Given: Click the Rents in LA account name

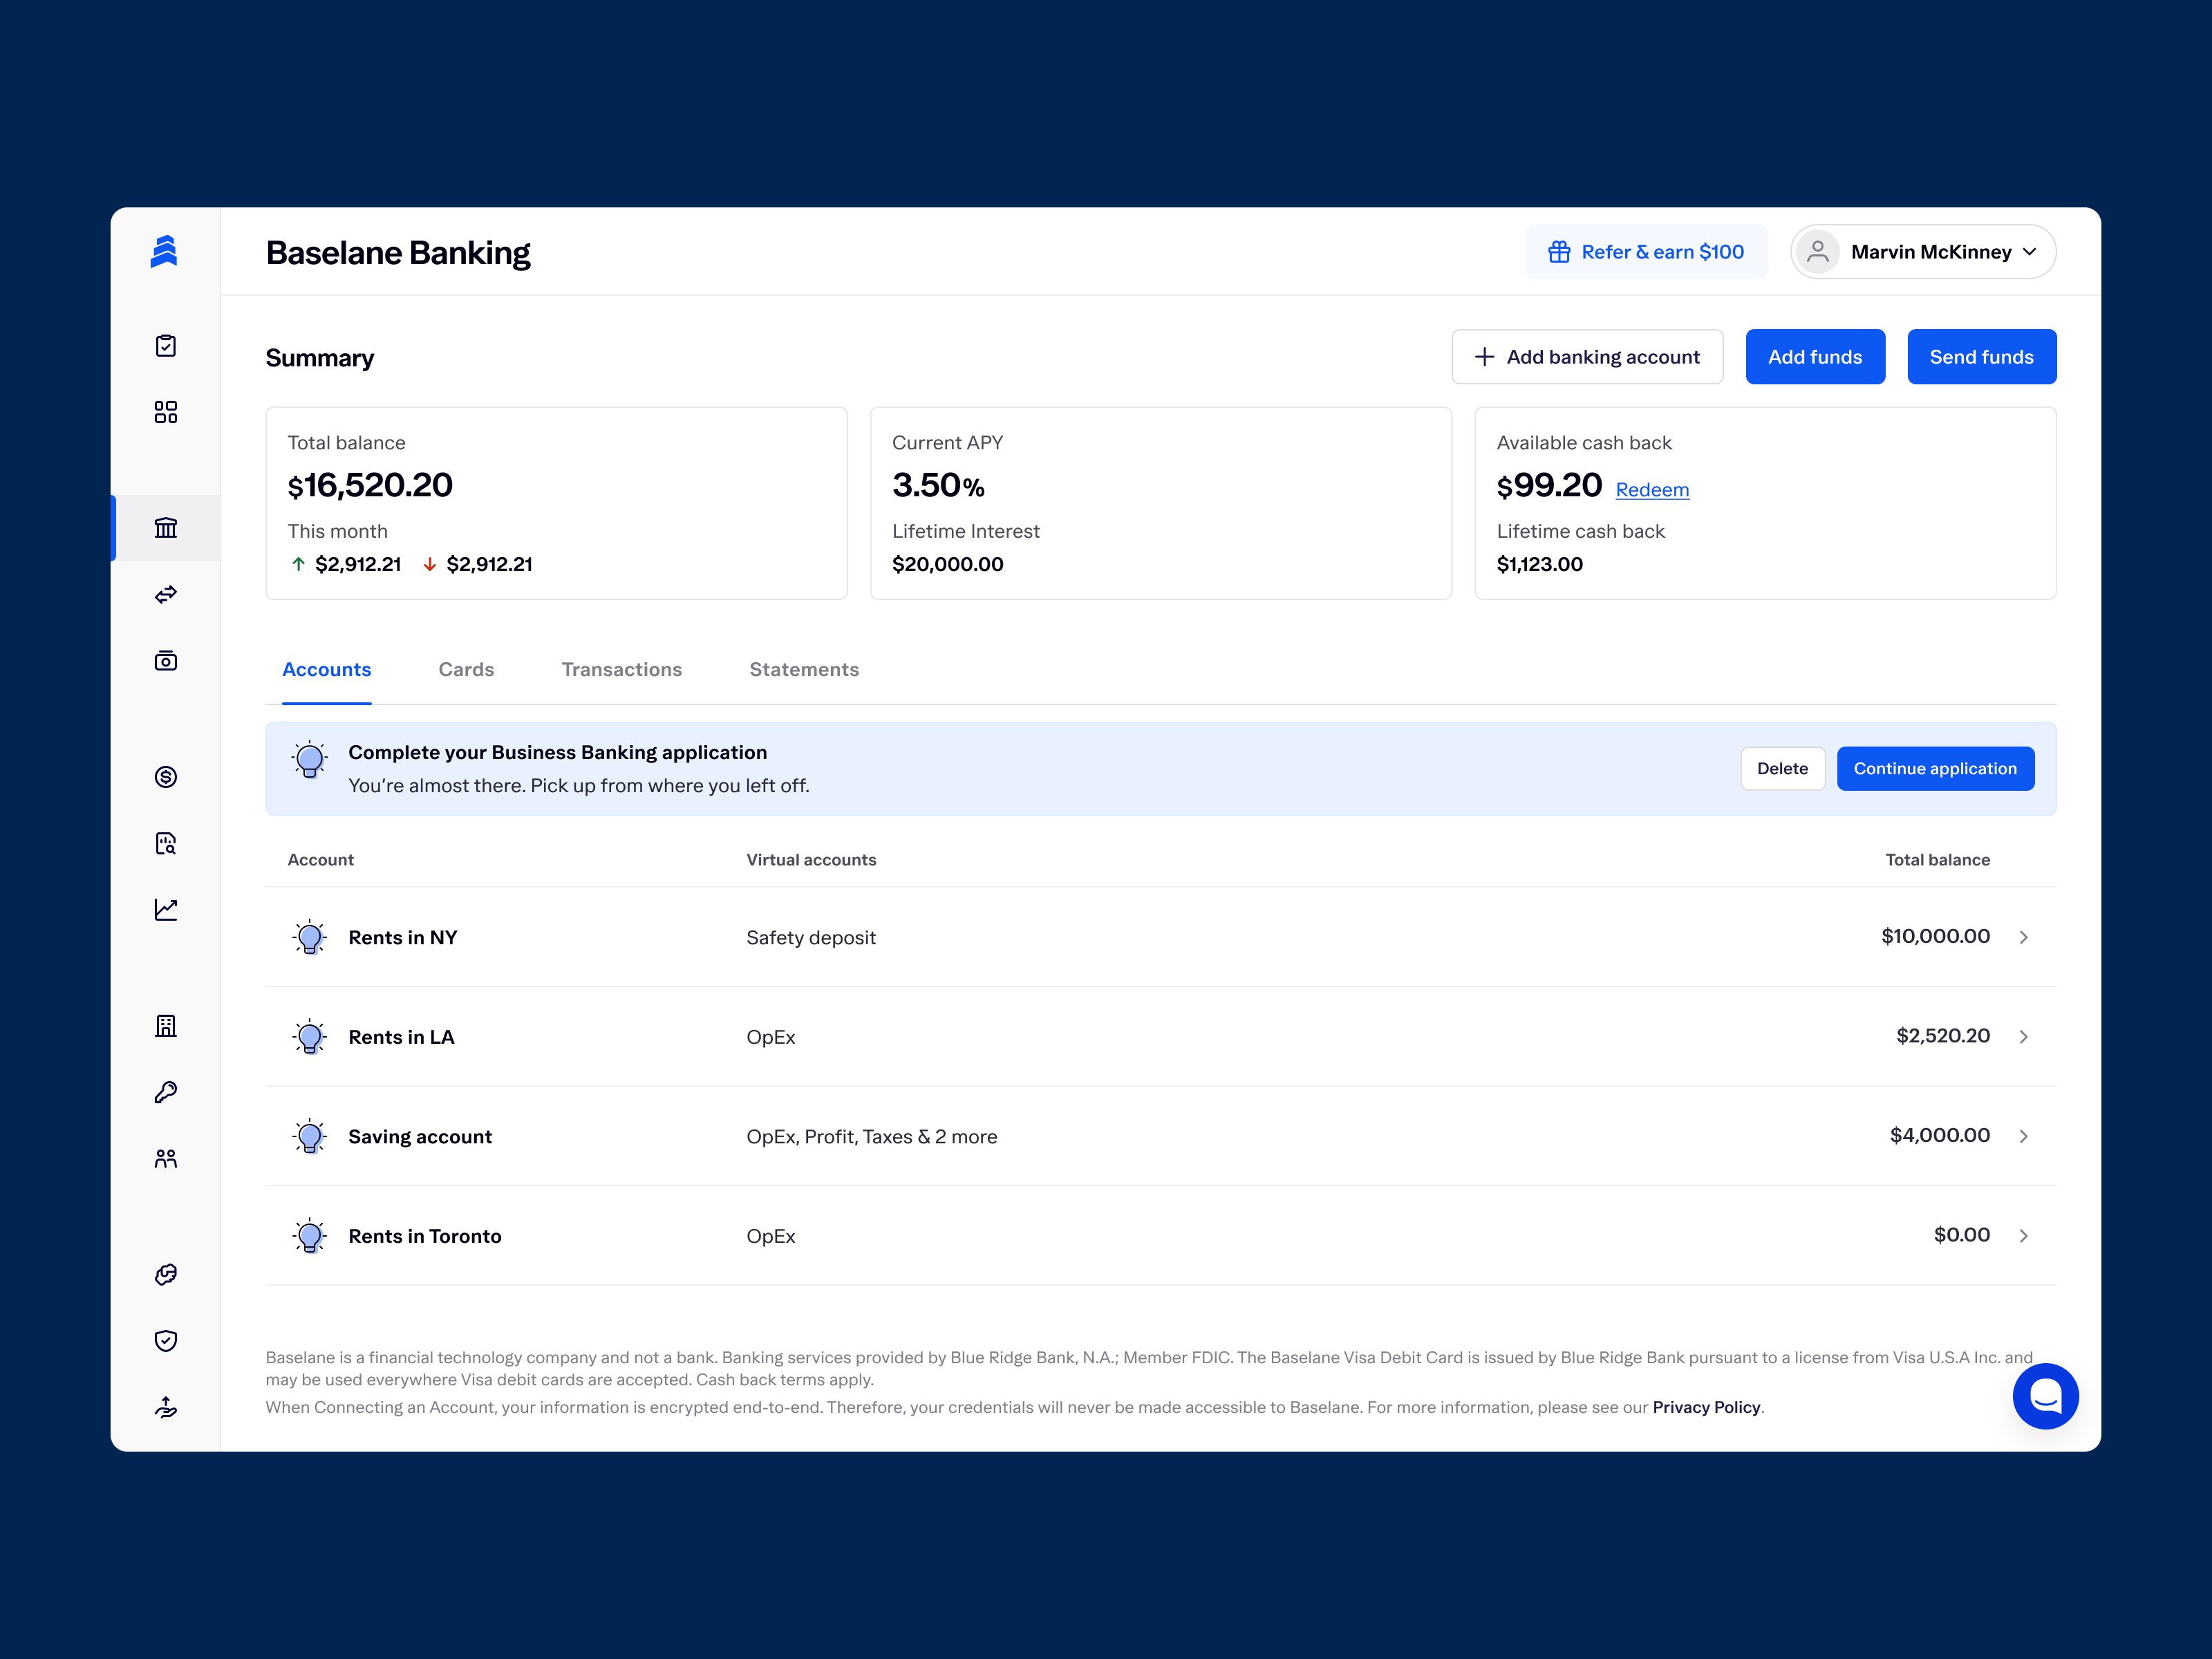Looking at the screenshot, I should click(401, 1037).
